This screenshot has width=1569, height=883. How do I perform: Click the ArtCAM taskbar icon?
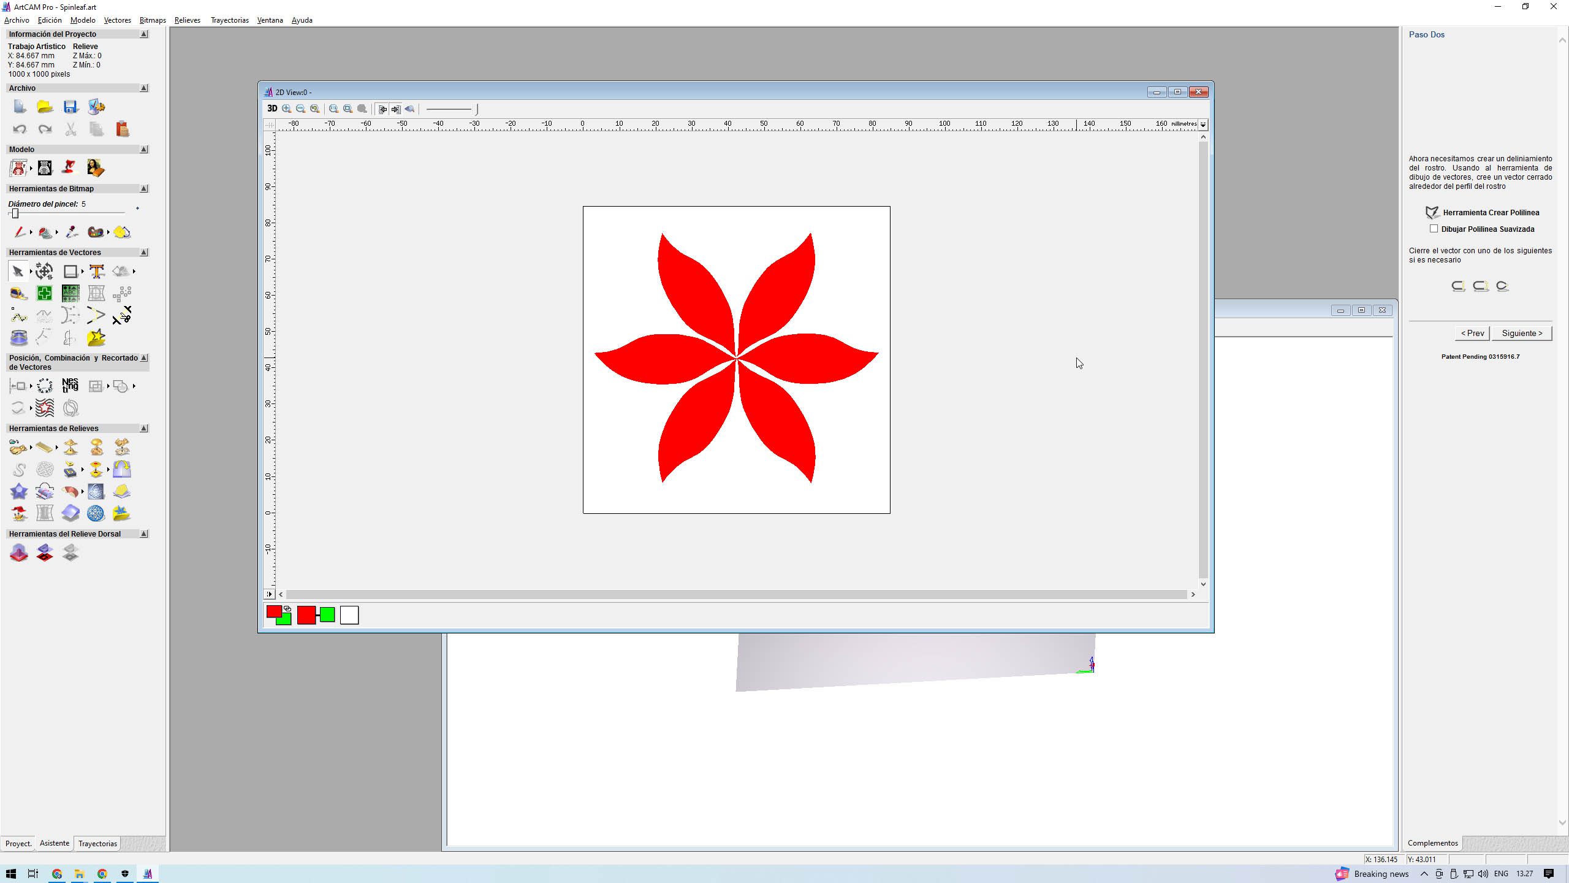(148, 874)
